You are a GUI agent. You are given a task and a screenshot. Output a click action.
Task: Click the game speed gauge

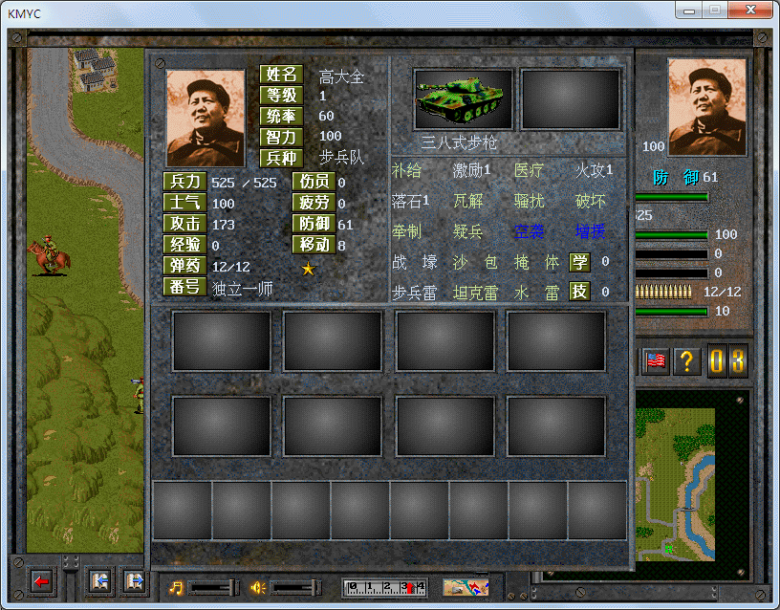(385, 587)
